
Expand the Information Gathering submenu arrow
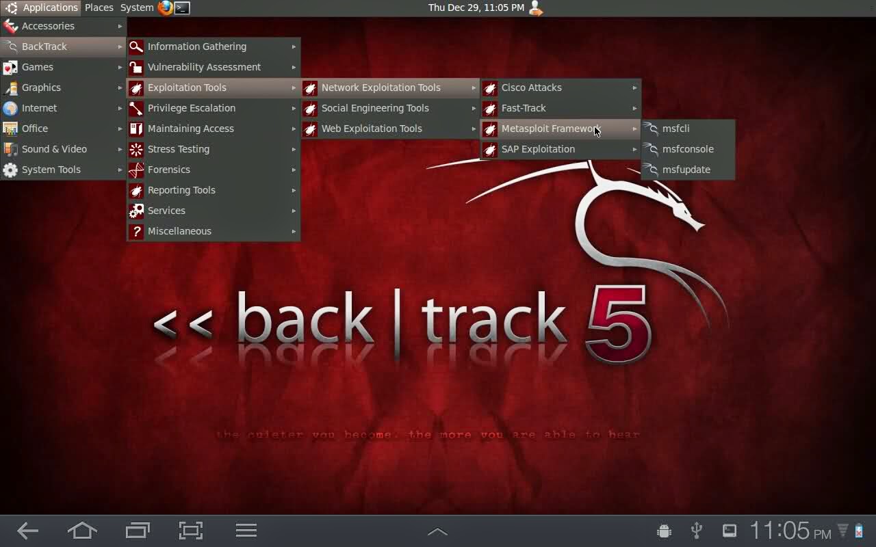coord(294,46)
